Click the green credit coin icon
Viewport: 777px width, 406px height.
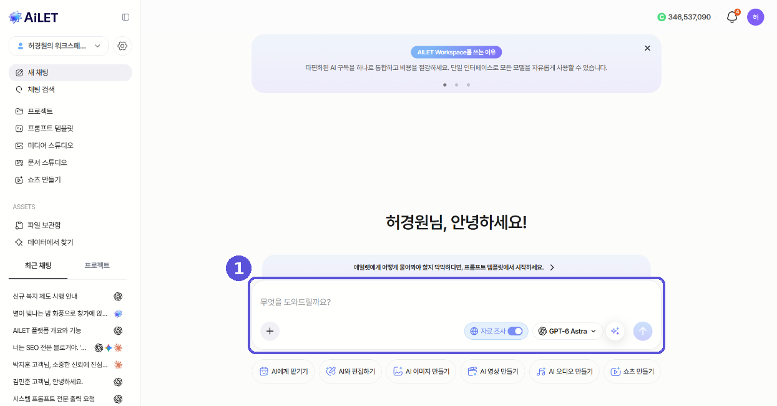(x=662, y=17)
